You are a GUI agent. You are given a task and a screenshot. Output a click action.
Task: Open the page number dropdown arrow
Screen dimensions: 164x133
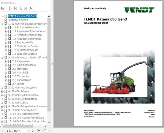(28, 131)
